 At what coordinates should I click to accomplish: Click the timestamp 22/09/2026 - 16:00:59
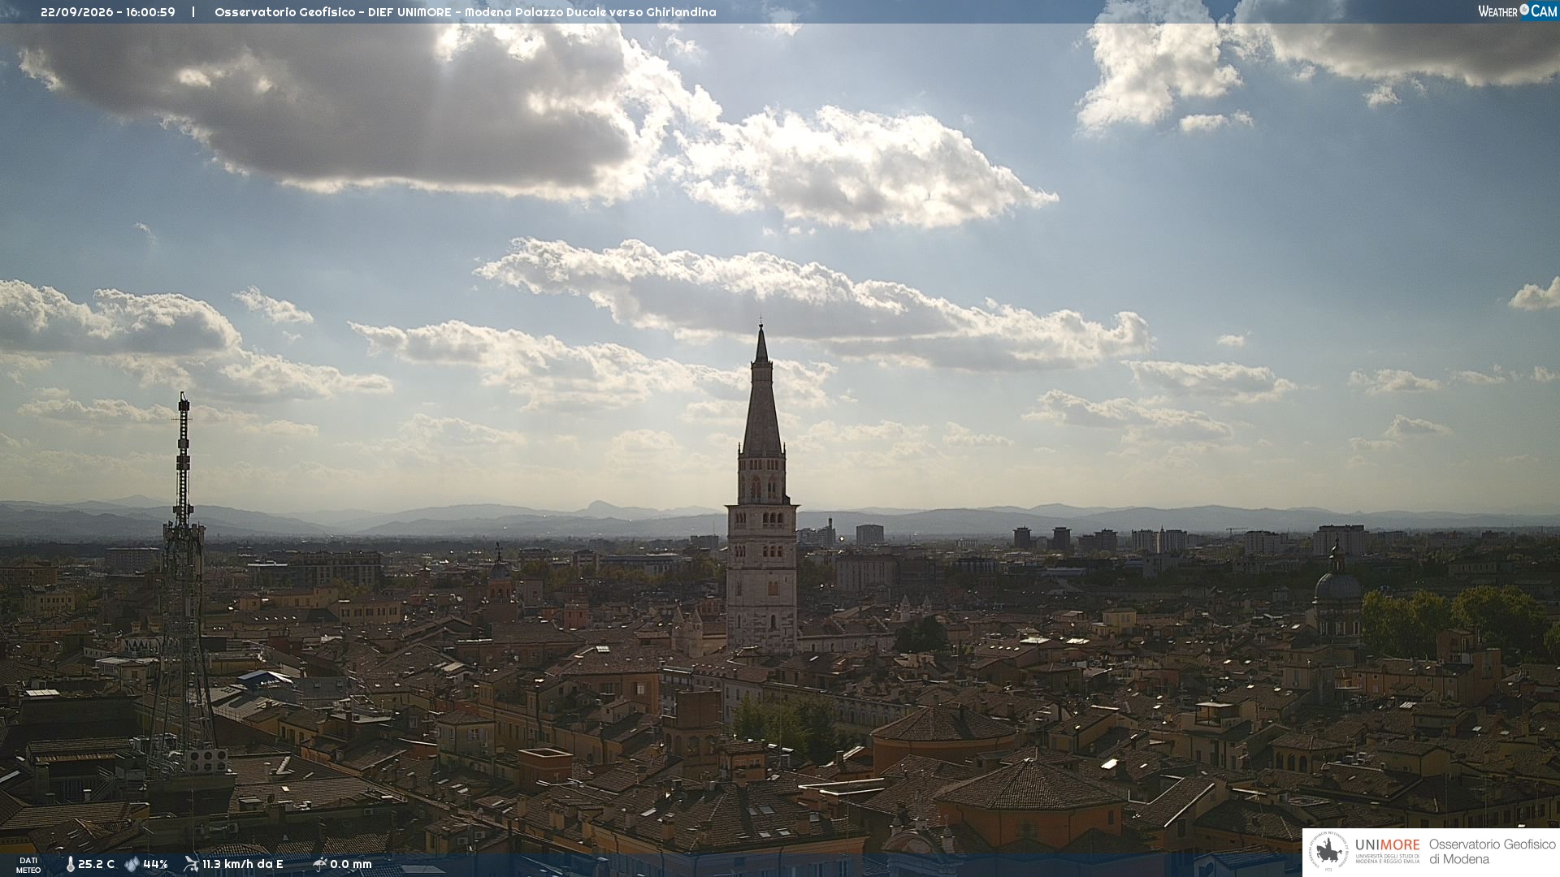[108, 12]
